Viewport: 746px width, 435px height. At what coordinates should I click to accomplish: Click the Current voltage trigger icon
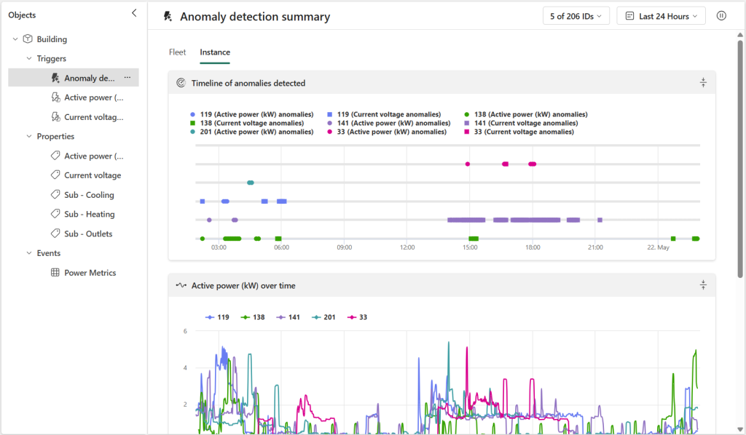(55, 117)
